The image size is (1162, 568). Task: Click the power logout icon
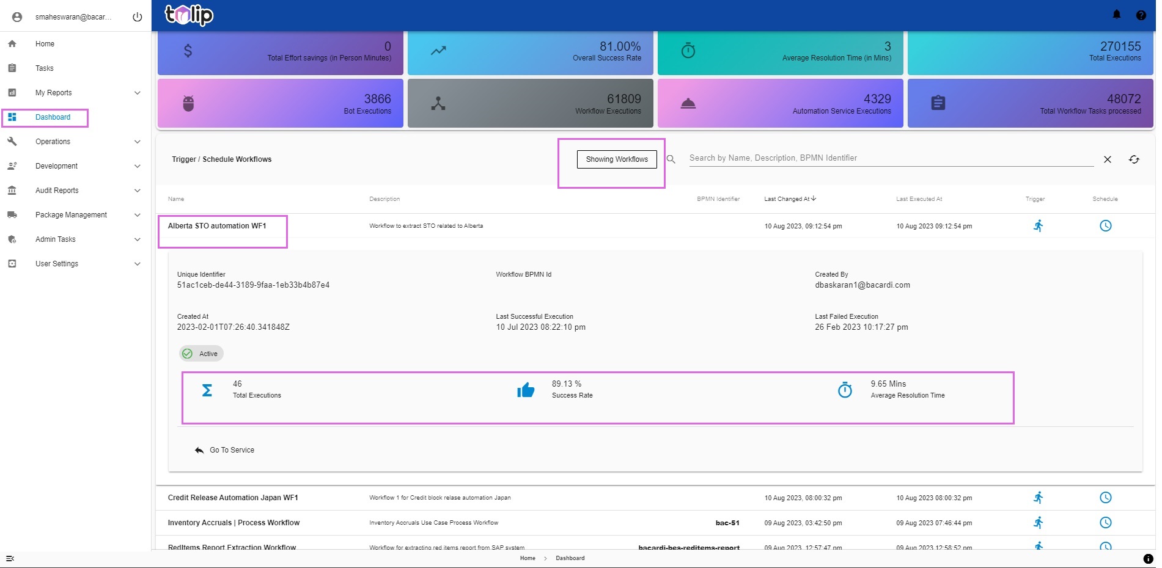click(x=138, y=17)
